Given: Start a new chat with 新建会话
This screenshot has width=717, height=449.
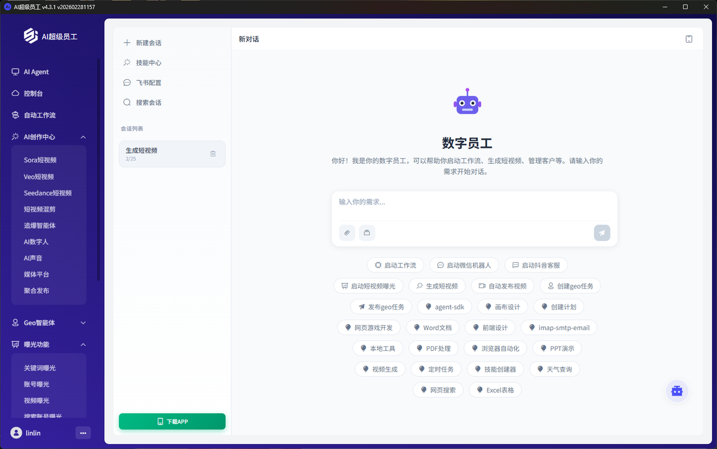Looking at the screenshot, I should click(148, 43).
